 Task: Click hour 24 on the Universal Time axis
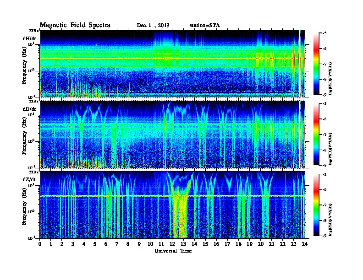[305, 244]
